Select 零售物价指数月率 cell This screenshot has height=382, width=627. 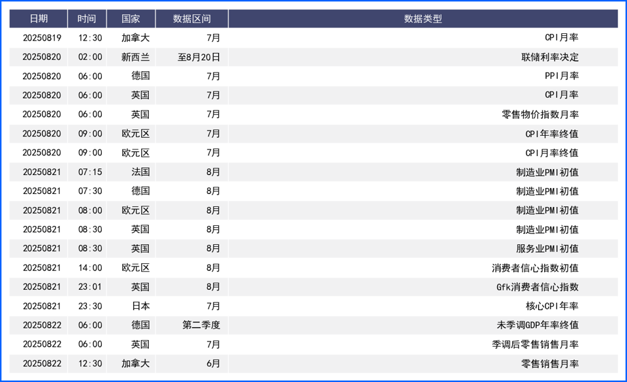540,114
